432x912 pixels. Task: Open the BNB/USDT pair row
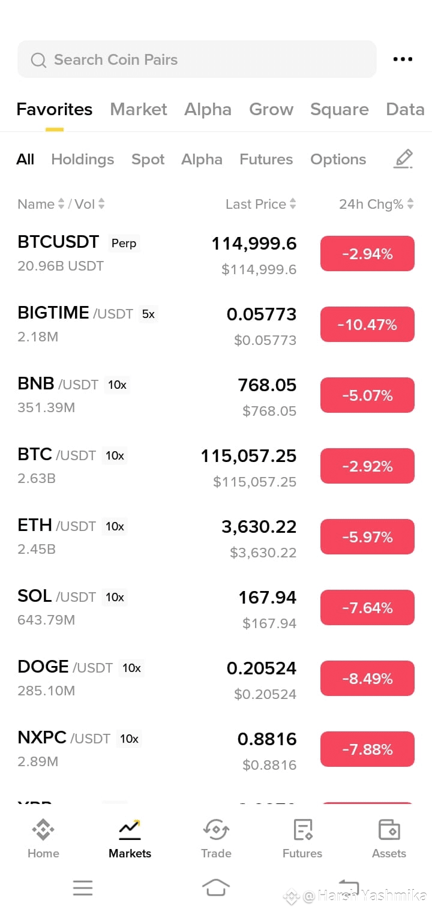(x=216, y=395)
